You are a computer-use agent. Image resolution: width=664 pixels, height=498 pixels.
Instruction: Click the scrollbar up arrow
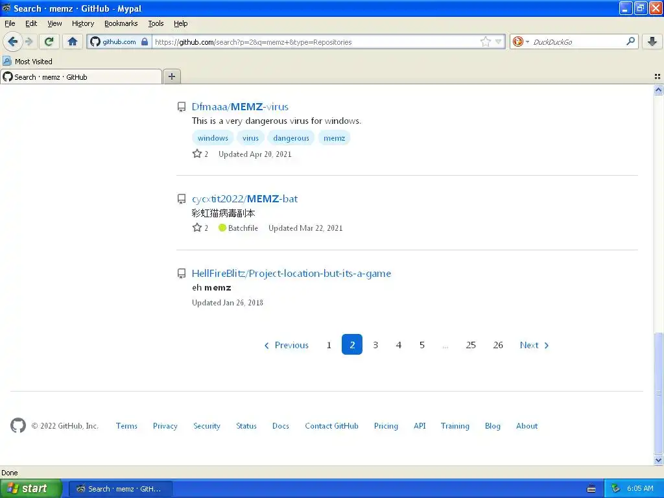(x=658, y=89)
